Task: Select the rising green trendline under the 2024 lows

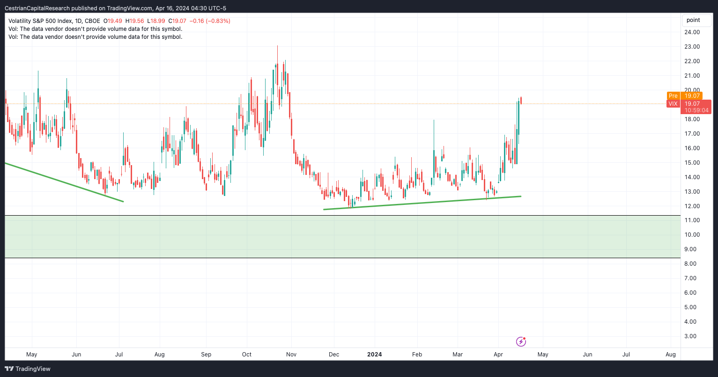Action: 422,203
